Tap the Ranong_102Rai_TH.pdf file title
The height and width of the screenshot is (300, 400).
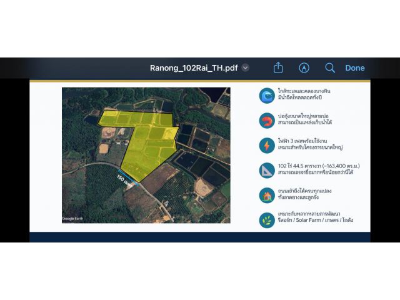[x=194, y=68]
